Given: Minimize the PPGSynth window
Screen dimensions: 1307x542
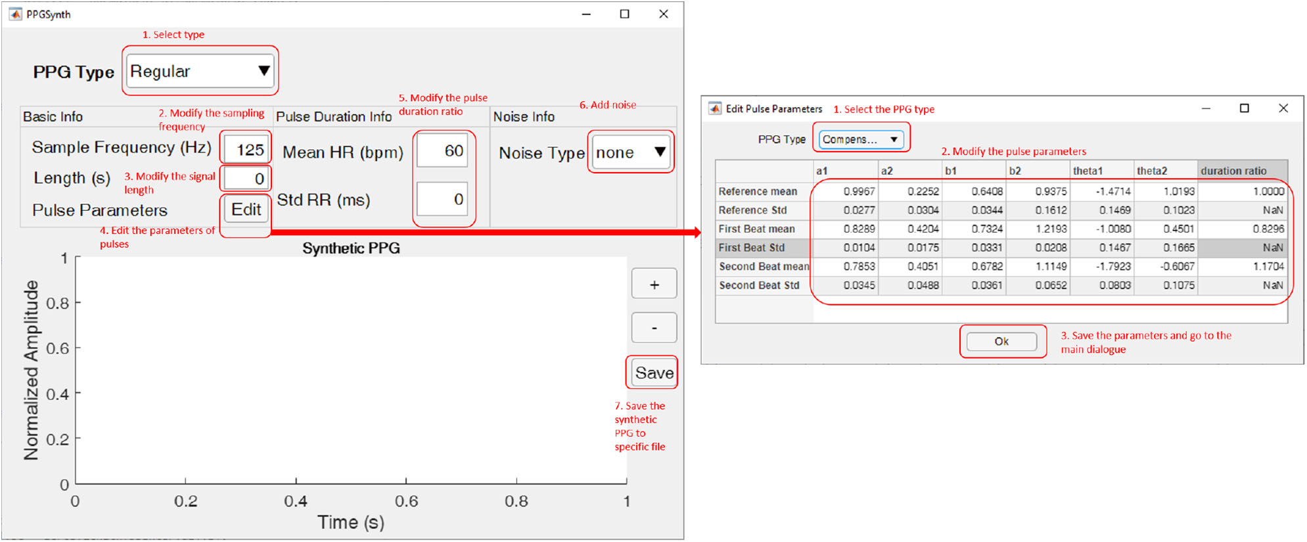Looking at the screenshot, I should (586, 14).
